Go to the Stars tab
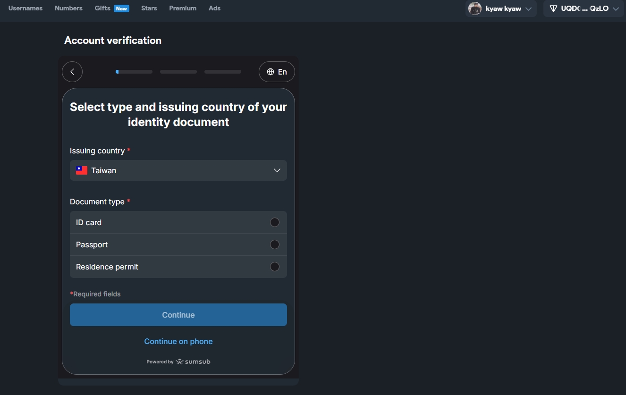Screen dimensions: 626x395 pos(149,8)
